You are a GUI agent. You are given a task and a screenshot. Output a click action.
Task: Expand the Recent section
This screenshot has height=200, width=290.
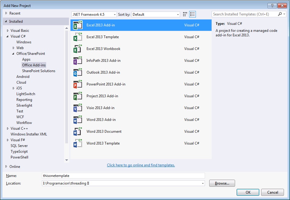coord(6,13)
